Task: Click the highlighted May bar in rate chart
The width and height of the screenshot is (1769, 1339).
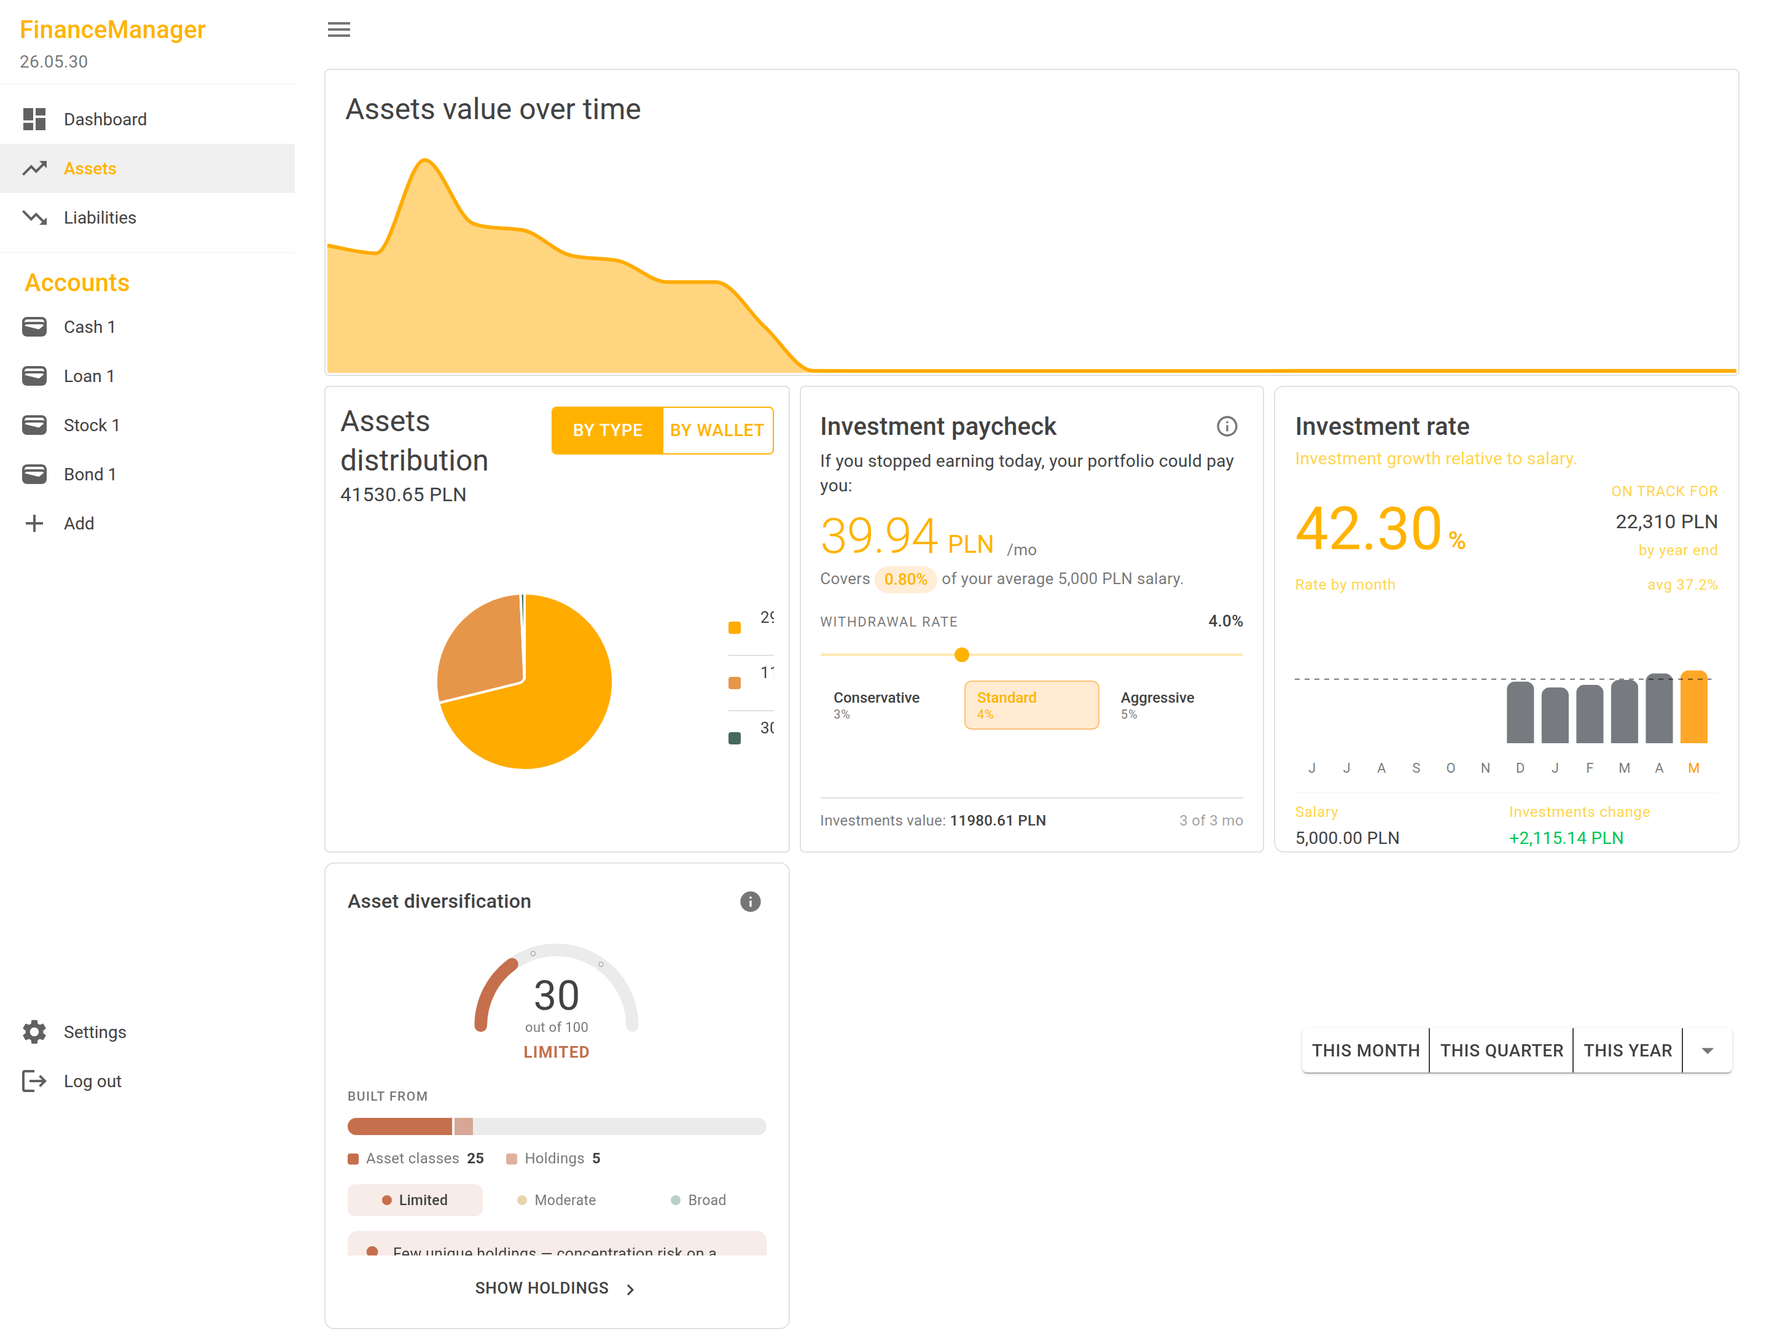Action: point(1694,707)
